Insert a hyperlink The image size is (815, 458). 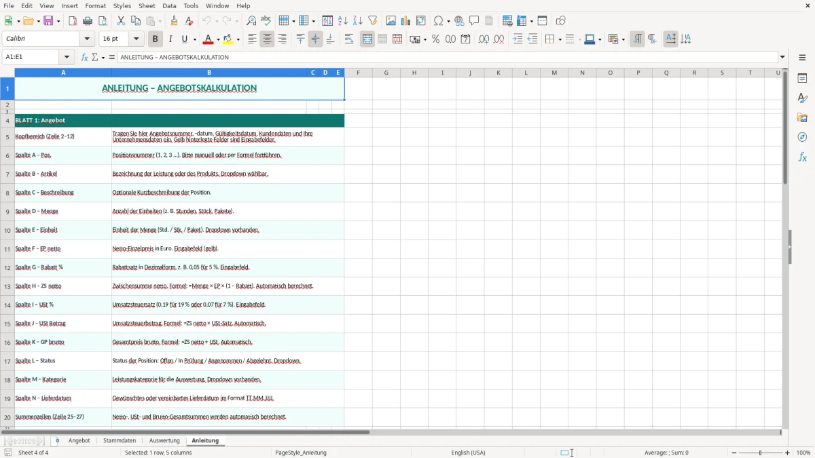(459, 21)
